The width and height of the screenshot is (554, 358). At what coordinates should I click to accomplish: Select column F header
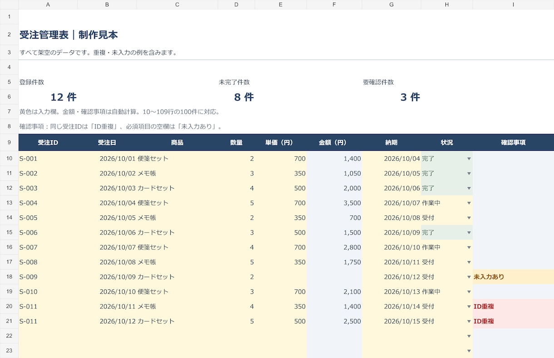(334, 5)
